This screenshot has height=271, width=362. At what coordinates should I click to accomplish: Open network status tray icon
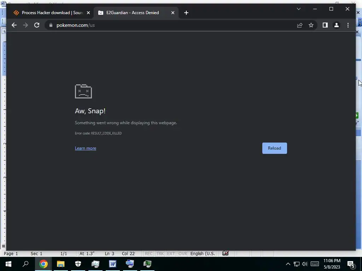pyautogui.click(x=297, y=264)
